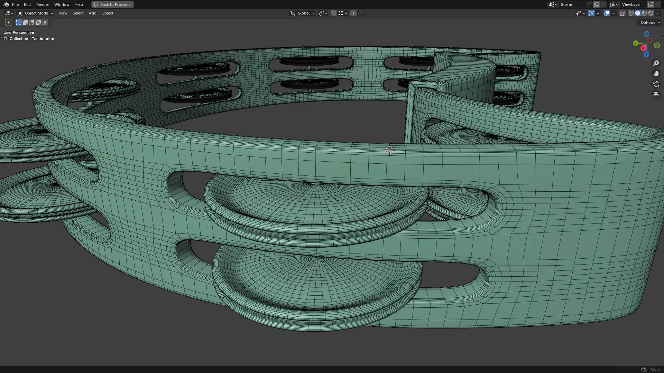Viewport: 664px width, 373px height.
Task: Open the Object Mode dropdown
Action: coord(36,13)
